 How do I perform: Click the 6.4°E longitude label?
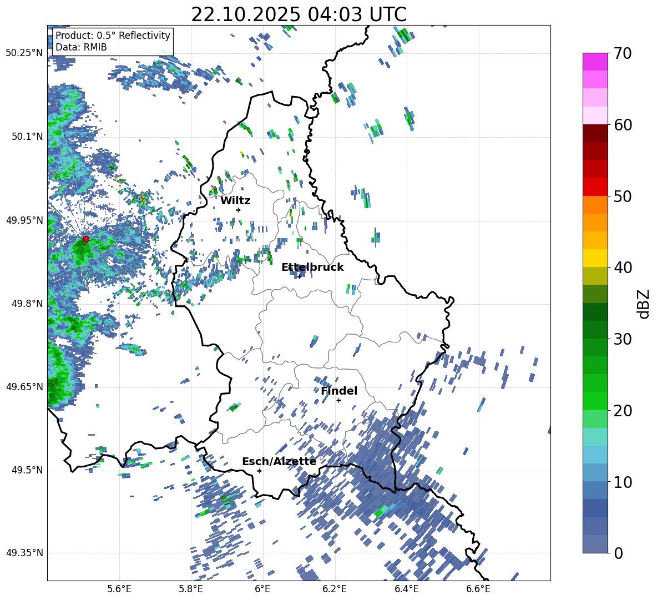[406, 589]
